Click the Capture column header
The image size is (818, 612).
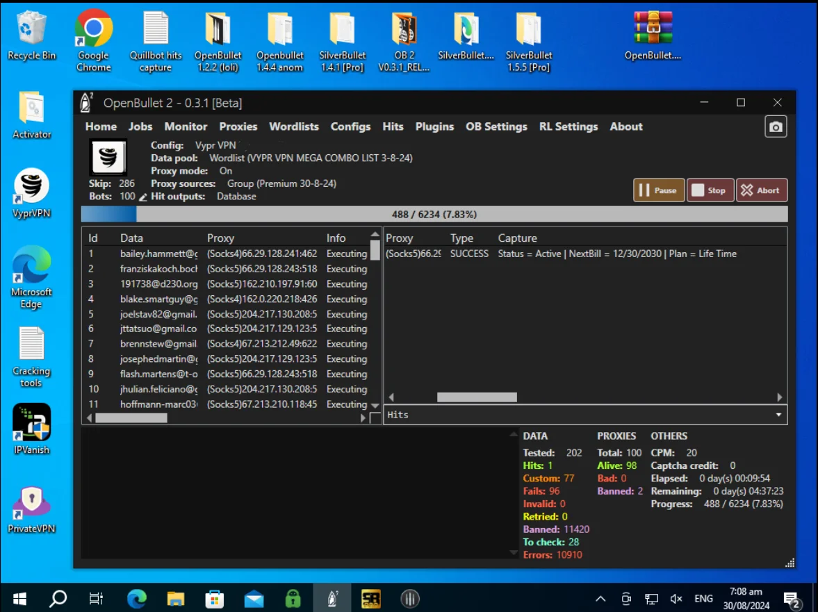pyautogui.click(x=517, y=238)
